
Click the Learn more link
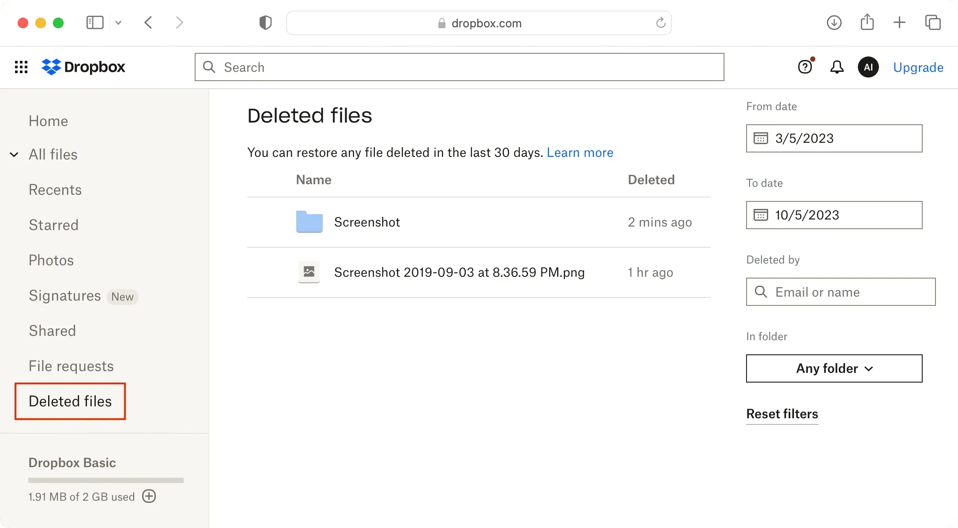tap(580, 152)
